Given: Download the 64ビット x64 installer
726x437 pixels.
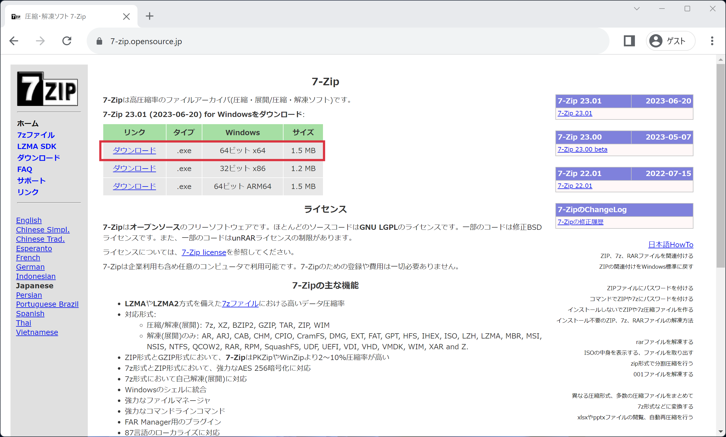Looking at the screenshot, I should (x=134, y=150).
